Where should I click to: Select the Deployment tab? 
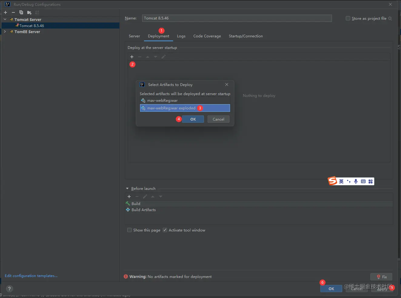click(159, 36)
